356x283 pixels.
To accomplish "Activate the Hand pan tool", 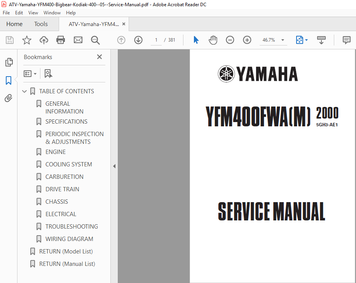I will point(213,40).
